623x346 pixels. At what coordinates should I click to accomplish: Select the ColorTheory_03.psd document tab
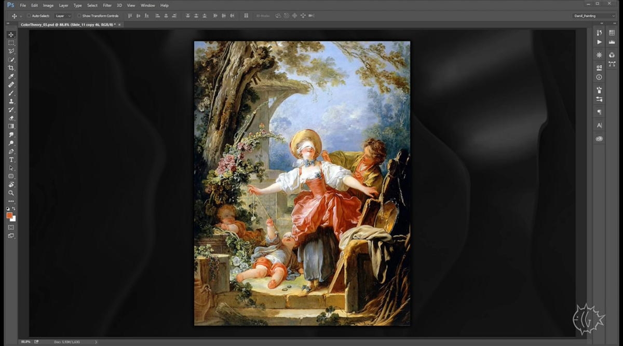[67, 24]
